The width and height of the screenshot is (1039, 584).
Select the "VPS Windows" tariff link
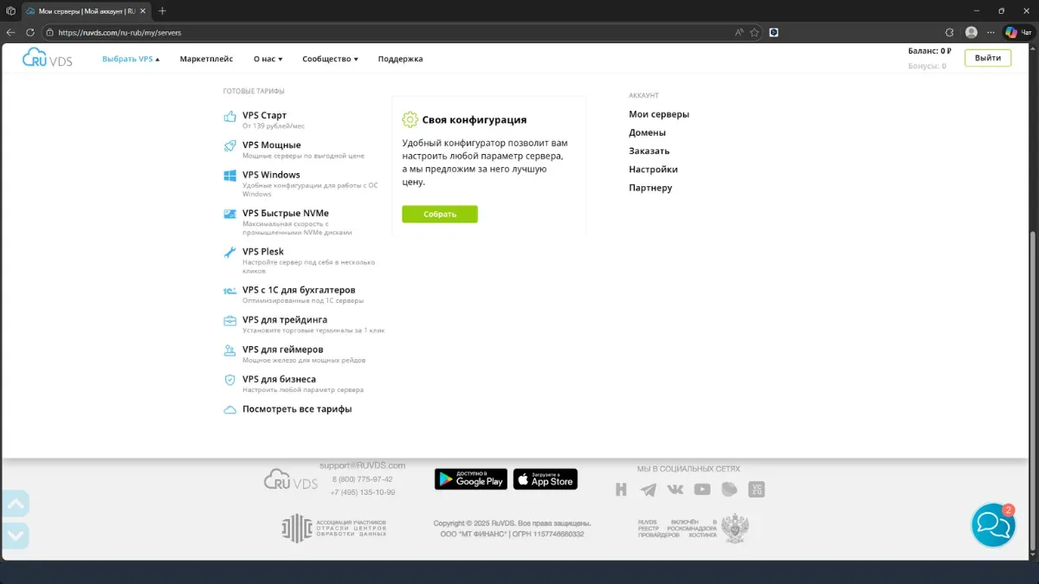click(x=271, y=175)
